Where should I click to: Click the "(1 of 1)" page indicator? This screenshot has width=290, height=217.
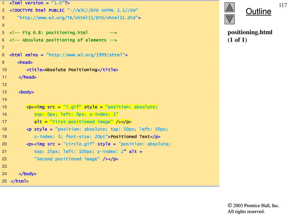click(x=237, y=40)
